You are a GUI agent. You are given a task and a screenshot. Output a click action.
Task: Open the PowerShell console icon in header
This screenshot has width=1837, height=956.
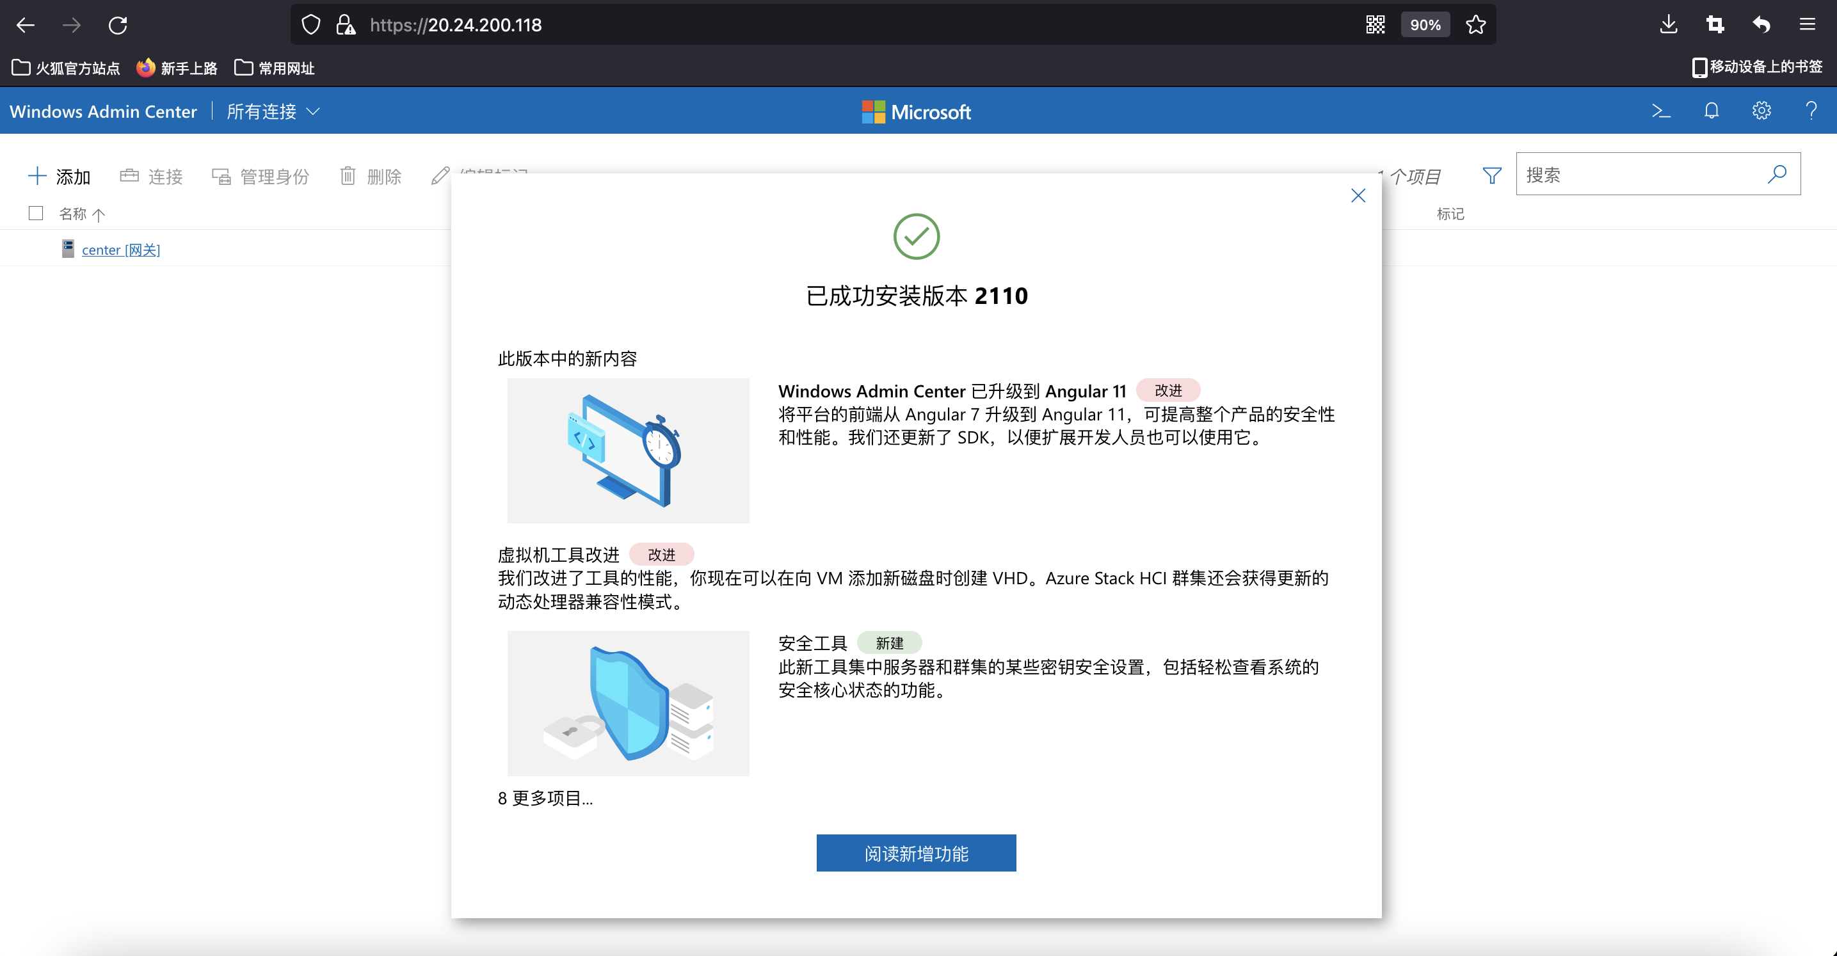coord(1661,111)
